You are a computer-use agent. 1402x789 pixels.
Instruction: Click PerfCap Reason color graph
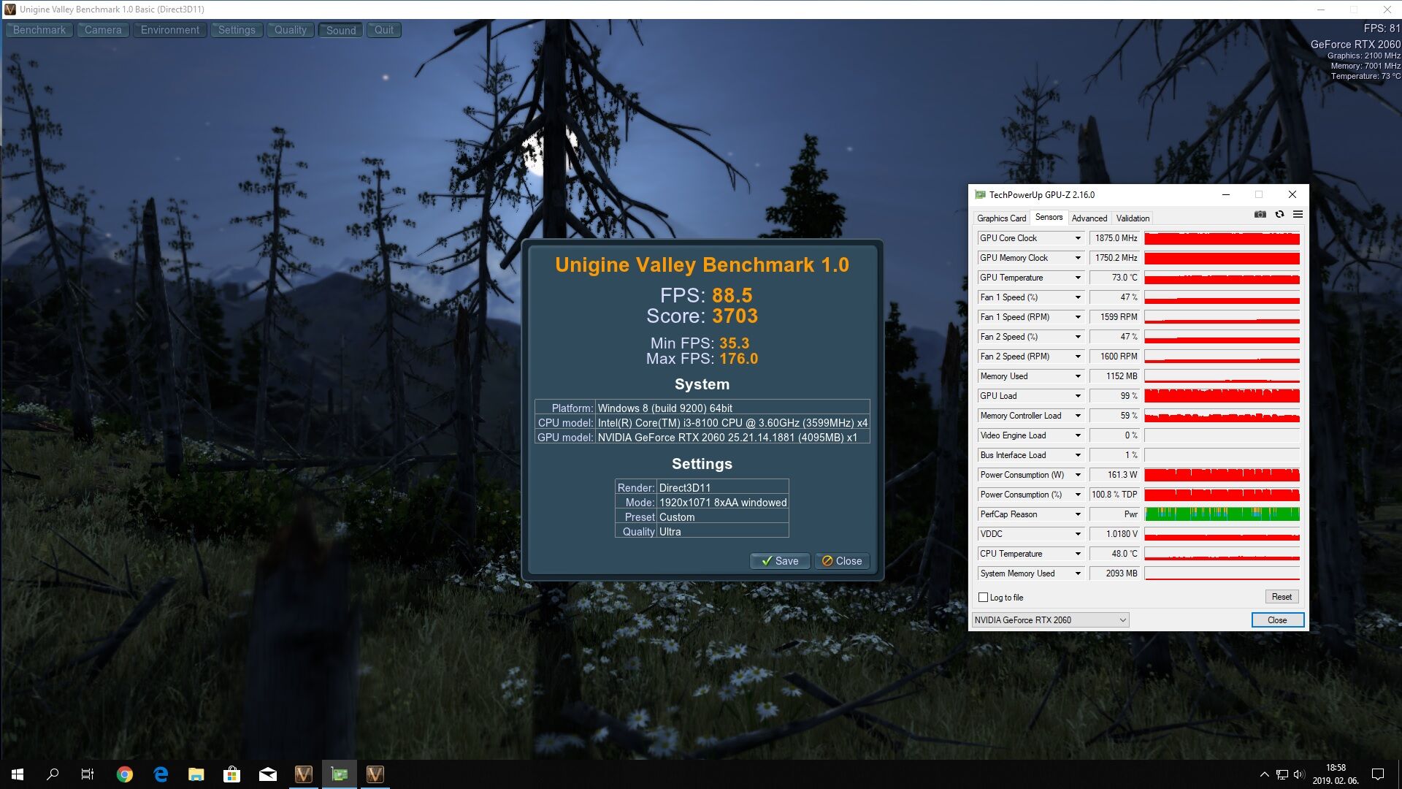(1222, 514)
